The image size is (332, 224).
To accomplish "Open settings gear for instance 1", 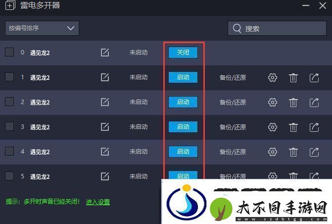I will 273,78.
